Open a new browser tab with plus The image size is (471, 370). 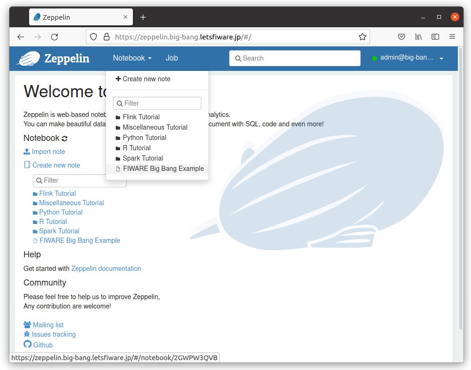tap(143, 17)
